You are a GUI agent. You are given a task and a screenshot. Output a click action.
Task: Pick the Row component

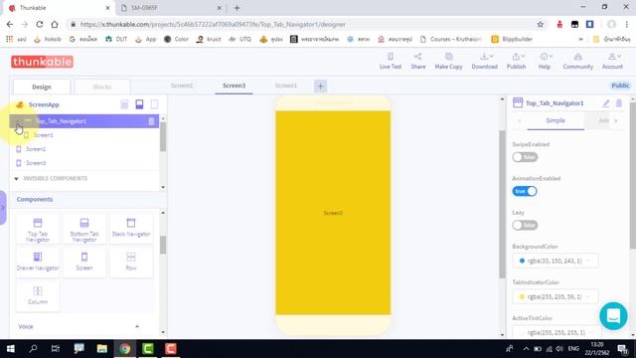(x=131, y=263)
